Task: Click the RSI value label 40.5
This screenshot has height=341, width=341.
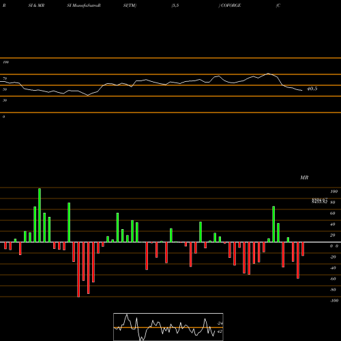Action: (312, 89)
